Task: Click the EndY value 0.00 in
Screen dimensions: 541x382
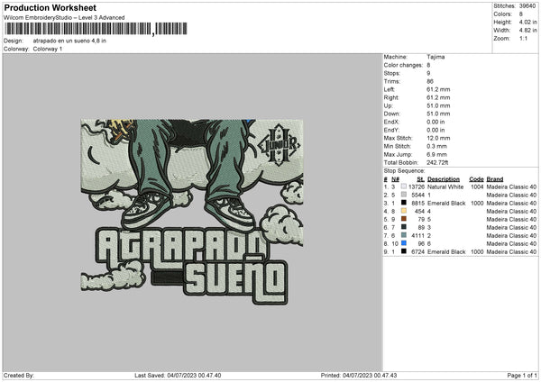Action: point(436,130)
